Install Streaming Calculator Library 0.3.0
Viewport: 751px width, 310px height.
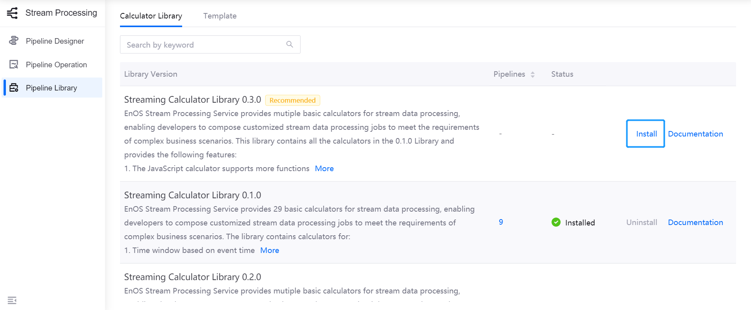click(646, 134)
